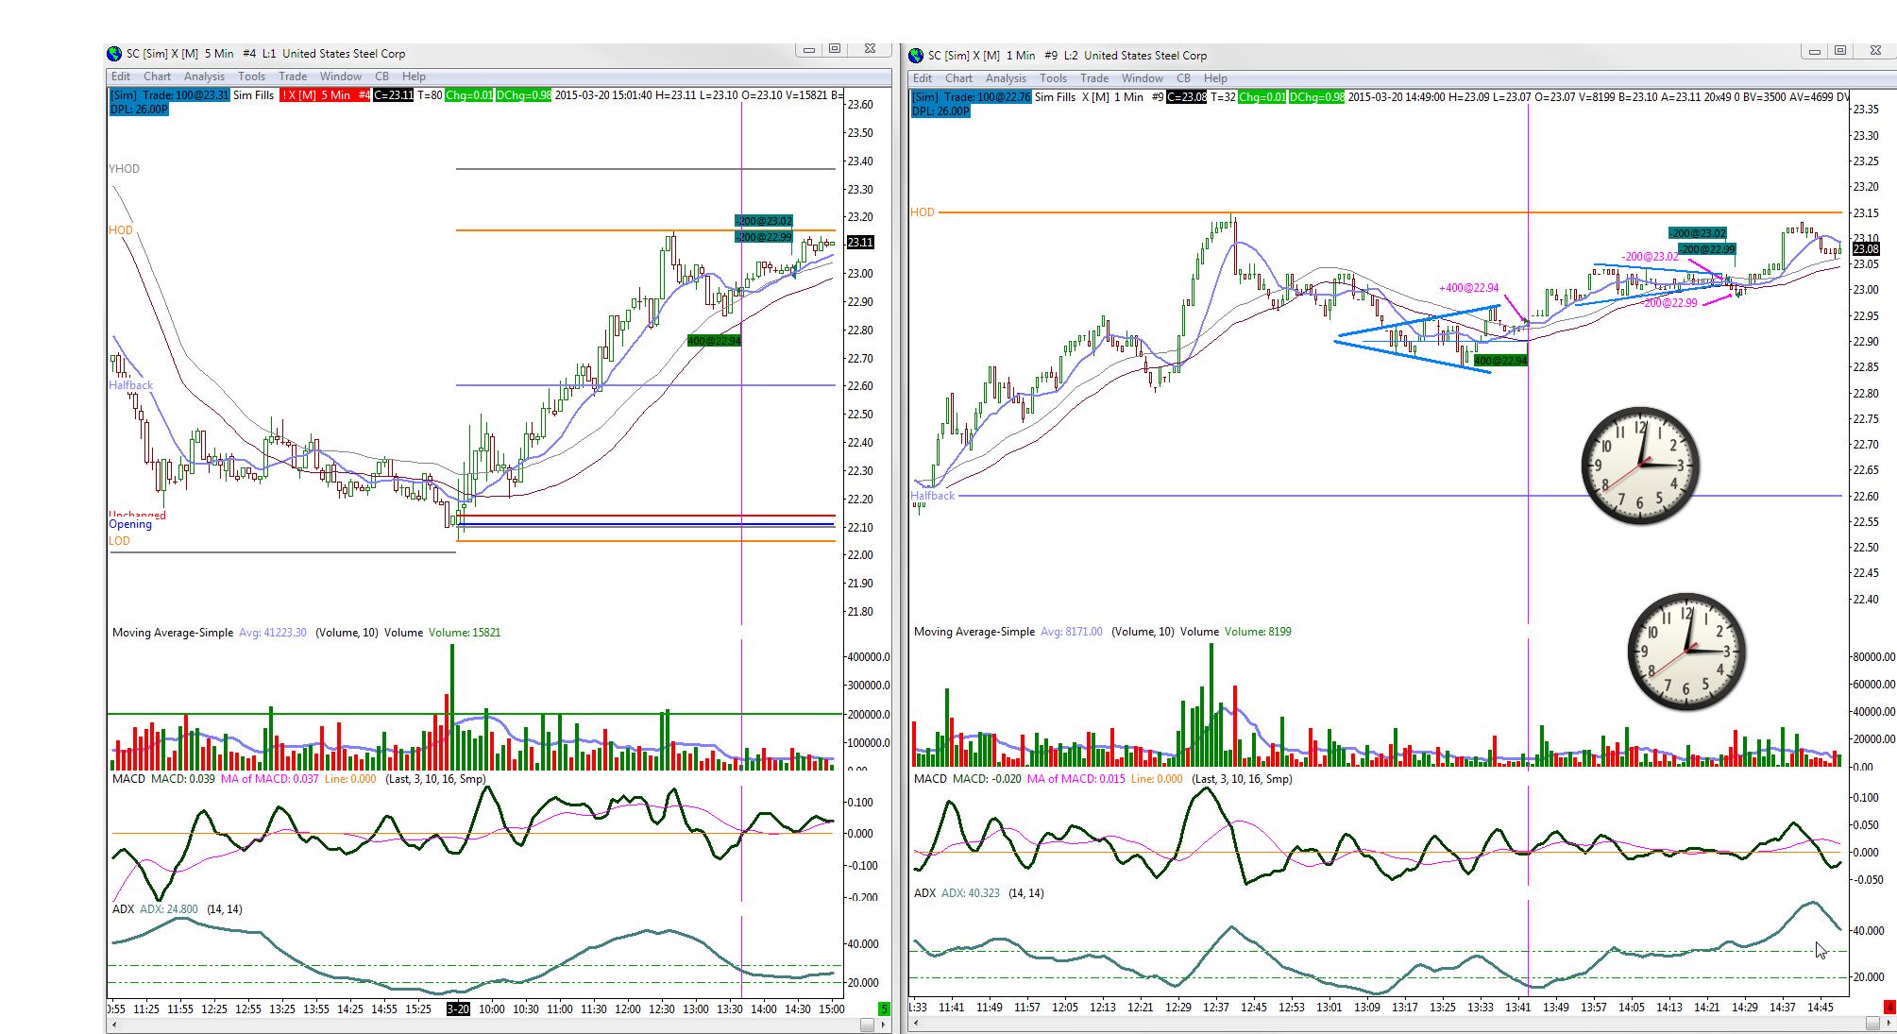Image resolution: width=1897 pixels, height=1034 pixels.
Task: Click the red '4' indicator box in the 1 Min chart
Action: 1889,1008
